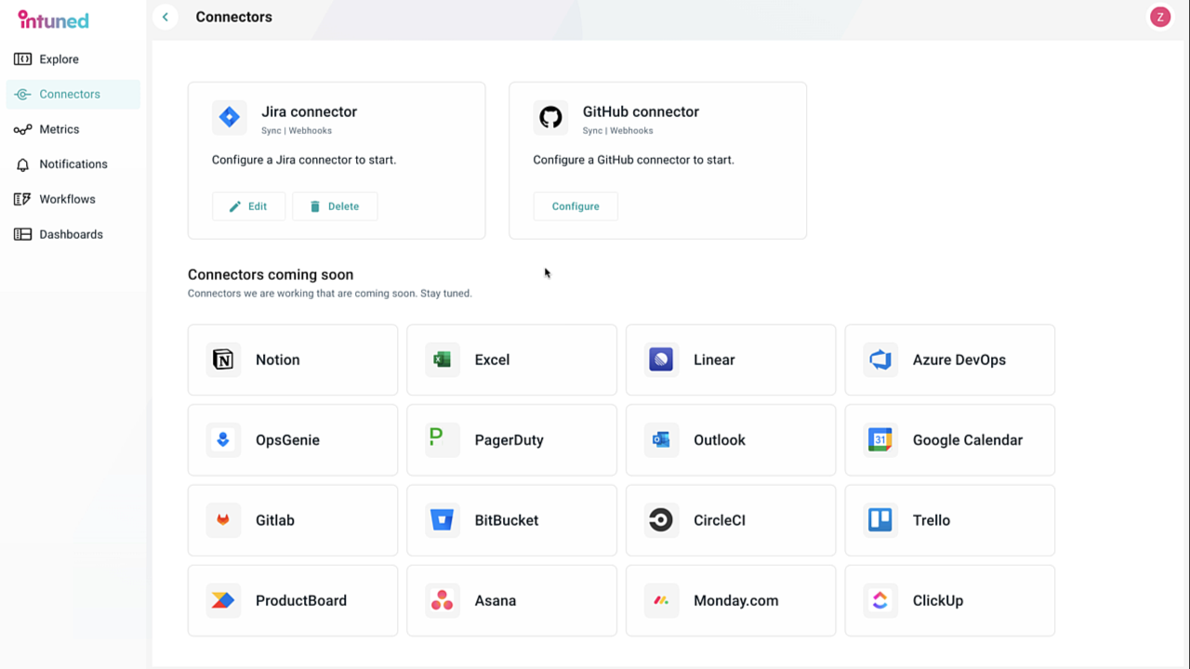Open the Explore page in sidebar
Image resolution: width=1190 pixels, height=669 pixels.
[59, 59]
